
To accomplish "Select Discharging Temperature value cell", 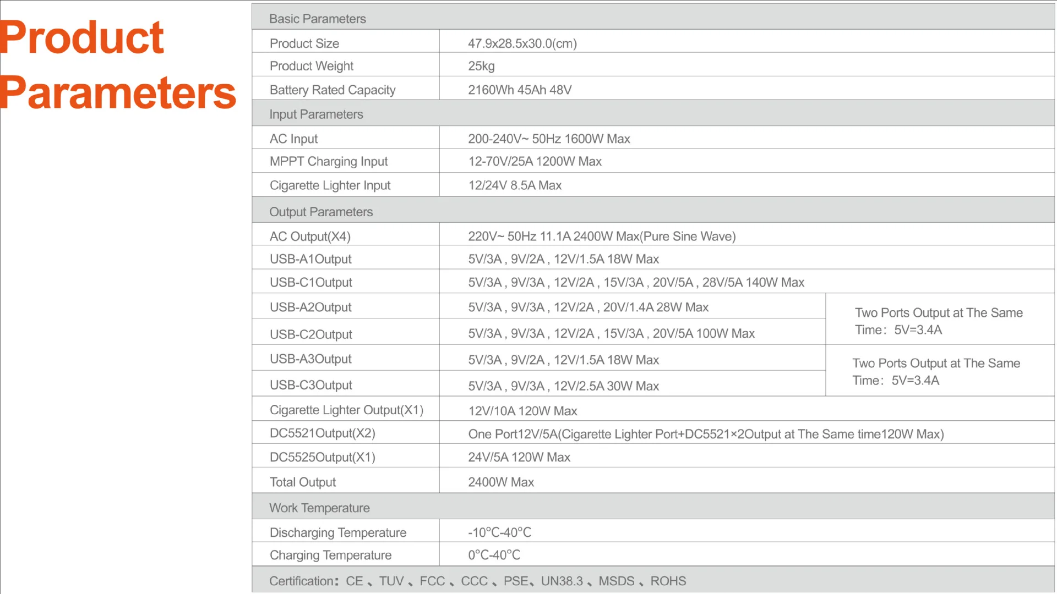I will click(499, 532).
